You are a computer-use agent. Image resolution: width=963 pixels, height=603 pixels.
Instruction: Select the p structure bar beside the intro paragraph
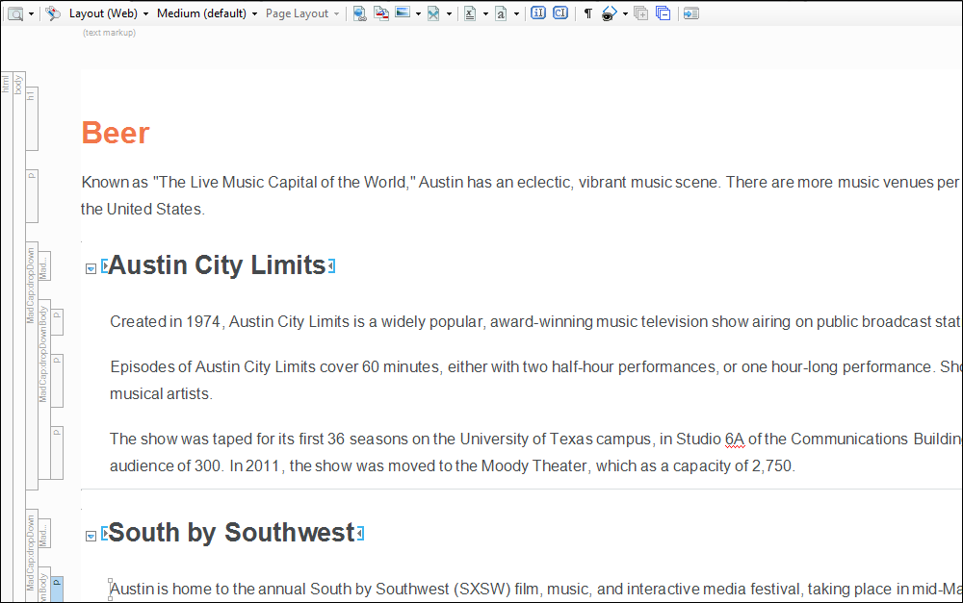coord(32,196)
